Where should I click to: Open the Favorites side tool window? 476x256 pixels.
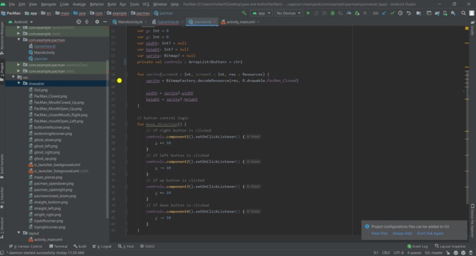pyautogui.click(x=2, y=197)
